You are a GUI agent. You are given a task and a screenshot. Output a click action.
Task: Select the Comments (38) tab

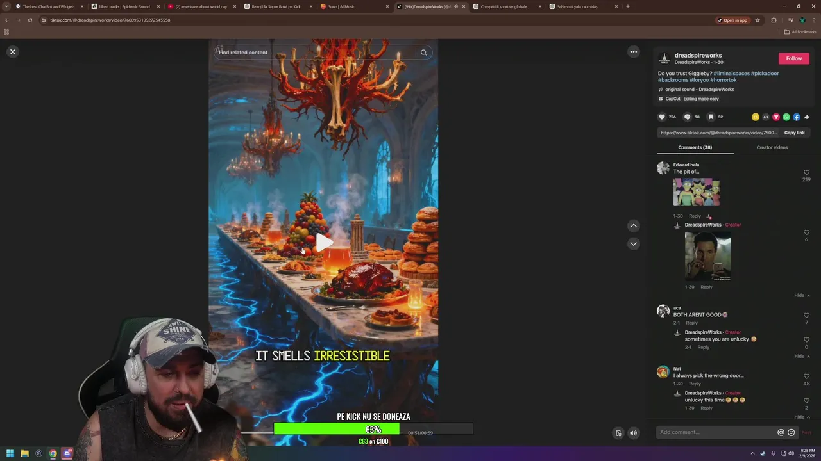(x=695, y=147)
